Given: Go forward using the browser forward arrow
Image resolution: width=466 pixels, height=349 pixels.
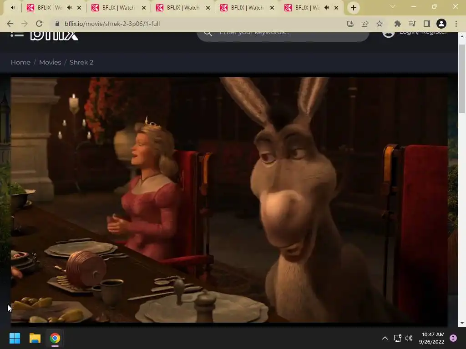Looking at the screenshot, I should (x=25, y=24).
